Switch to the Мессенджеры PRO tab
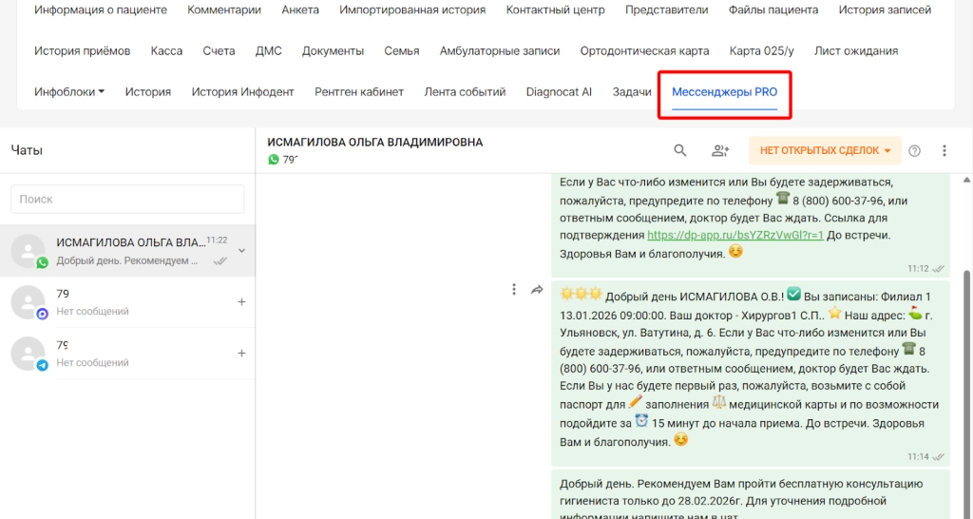Image resolution: width=973 pixels, height=519 pixels. [724, 92]
